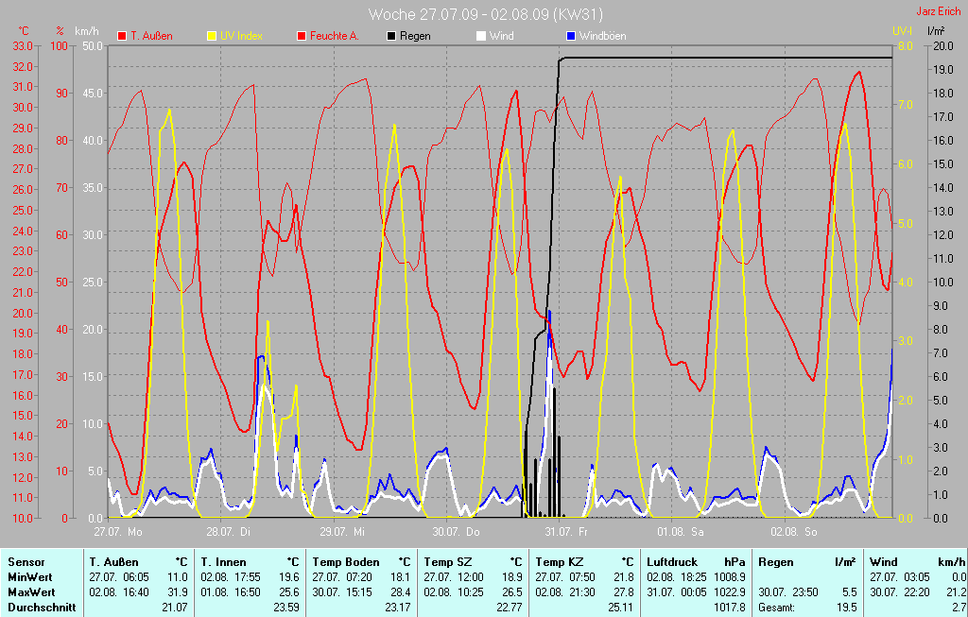This screenshot has height=617, width=968.
Task: Jump to the 30.07. Do date marker
Action: coord(454,531)
